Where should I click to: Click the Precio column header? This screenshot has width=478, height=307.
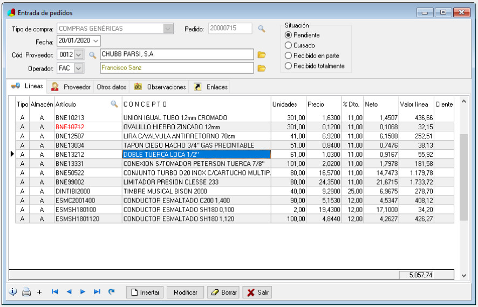pyautogui.click(x=324, y=104)
